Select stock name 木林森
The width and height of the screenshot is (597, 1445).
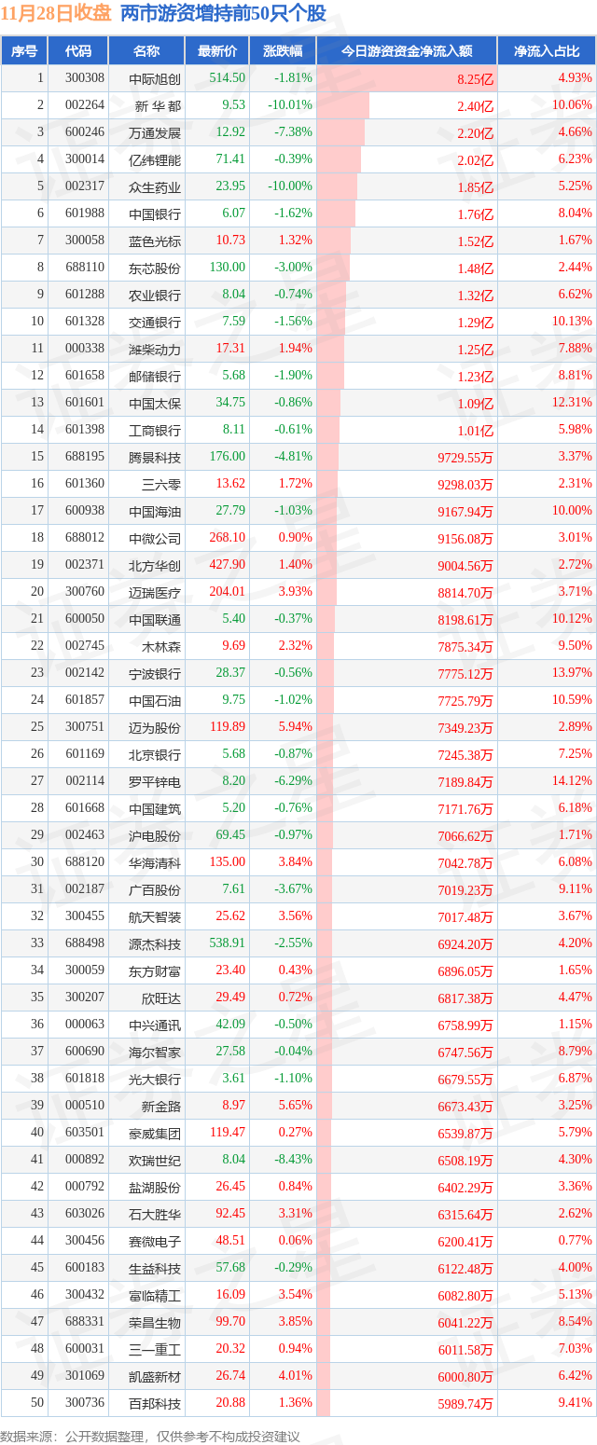point(162,647)
